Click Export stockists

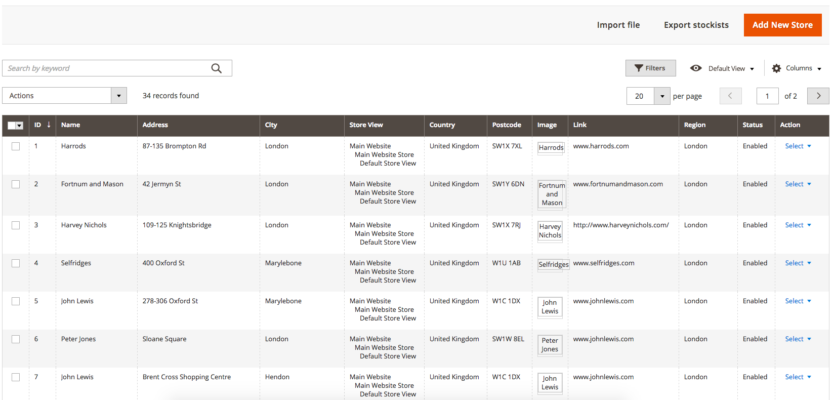coord(696,25)
